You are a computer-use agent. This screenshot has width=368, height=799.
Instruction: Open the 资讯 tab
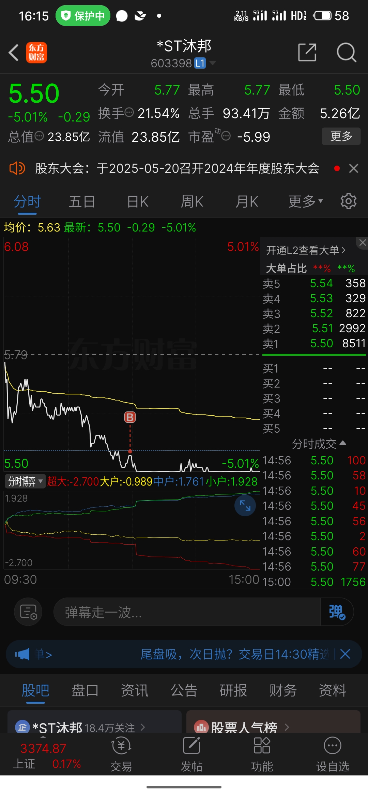click(135, 690)
